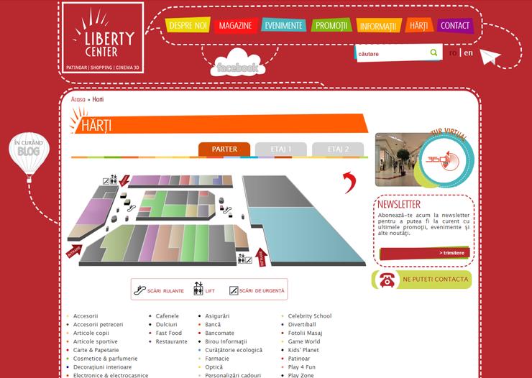
Task: Click the căutare search field
Action: (x=392, y=54)
